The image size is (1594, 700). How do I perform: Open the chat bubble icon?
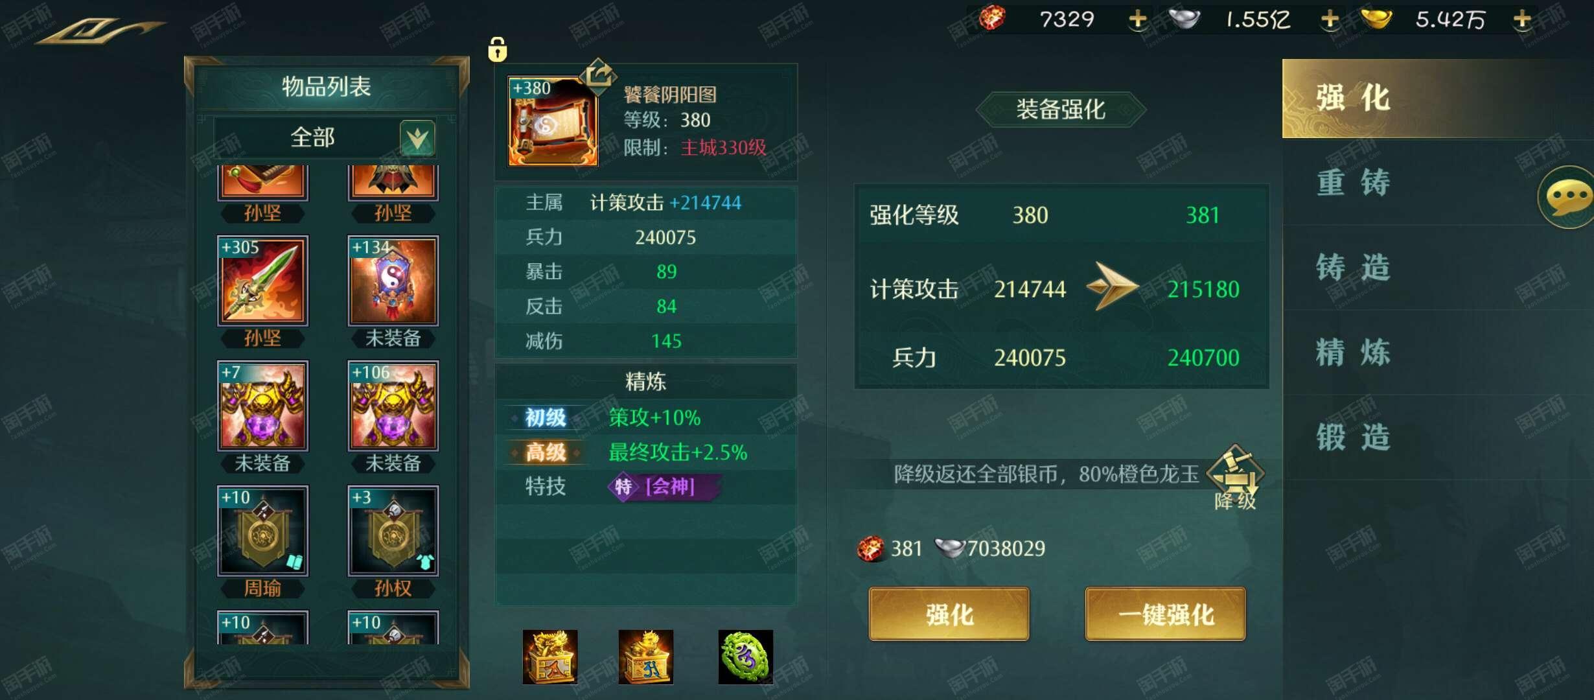(1567, 197)
